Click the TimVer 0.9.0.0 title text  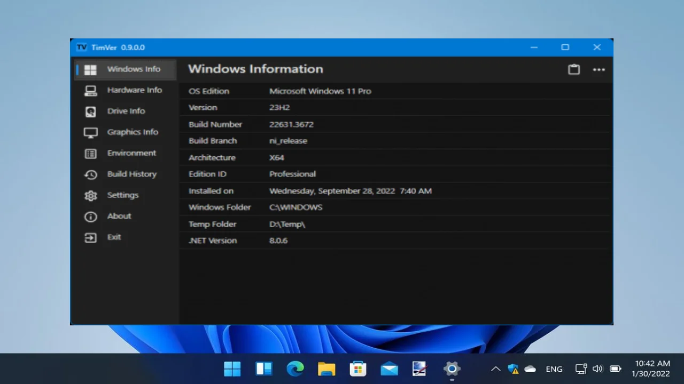(118, 47)
